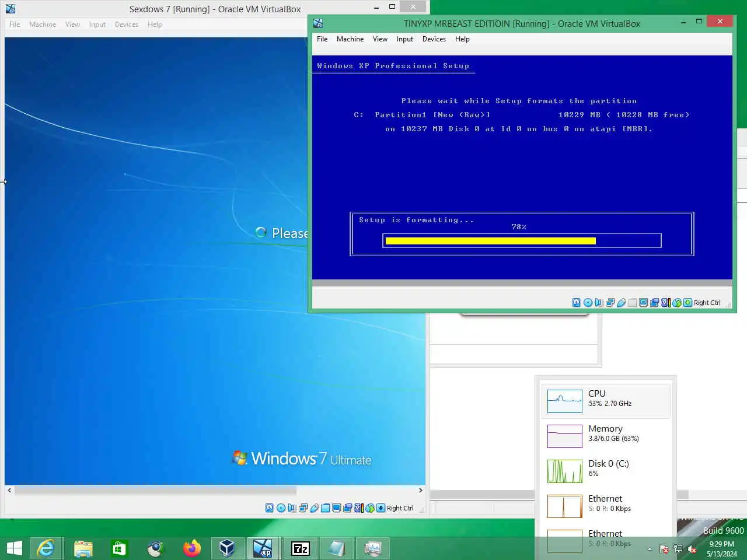Open Windows Store from taskbar

pyautogui.click(x=119, y=548)
